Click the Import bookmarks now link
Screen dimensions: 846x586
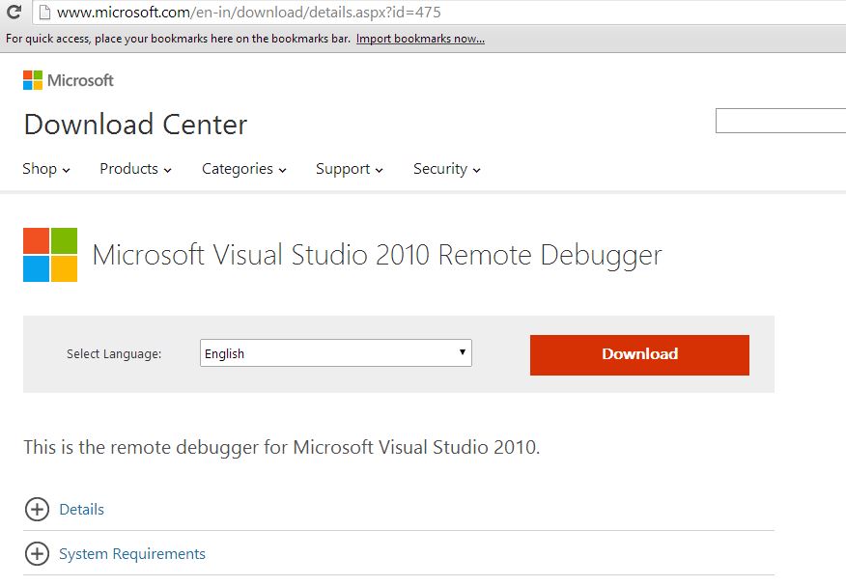coord(420,39)
